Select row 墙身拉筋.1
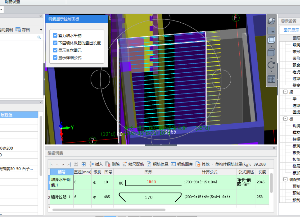 (x=62, y=197)
